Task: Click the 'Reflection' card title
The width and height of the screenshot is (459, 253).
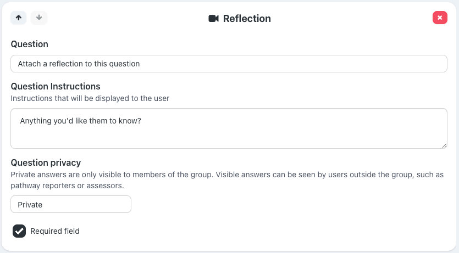Action: (247, 19)
